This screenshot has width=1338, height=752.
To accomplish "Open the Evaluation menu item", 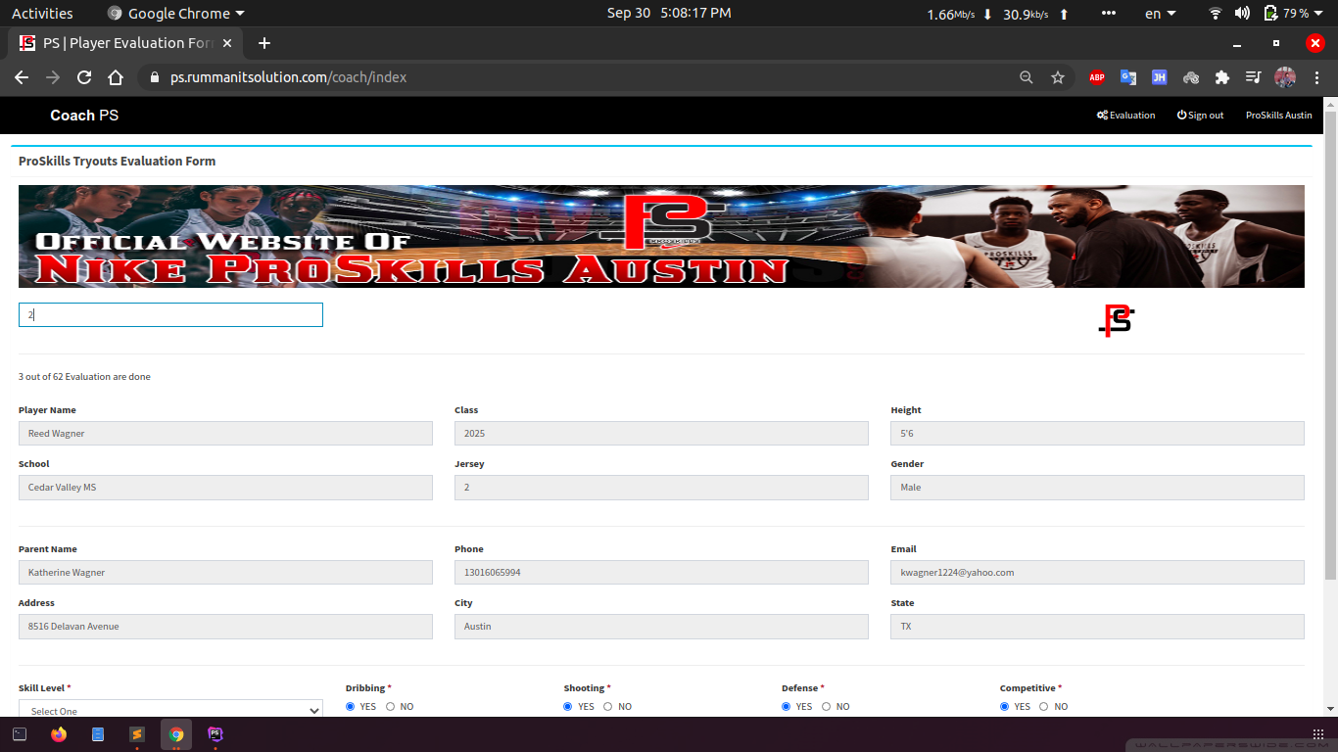I will click(1125, 116).
